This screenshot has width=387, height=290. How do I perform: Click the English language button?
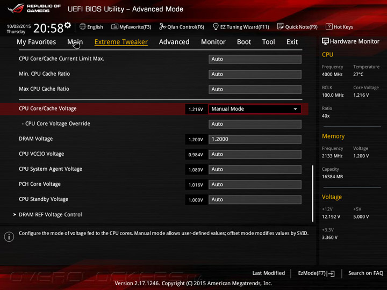coord(95,27)
